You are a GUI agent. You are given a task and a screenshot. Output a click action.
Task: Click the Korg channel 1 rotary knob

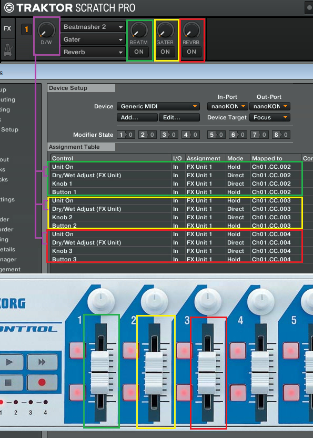pos(101,301)
